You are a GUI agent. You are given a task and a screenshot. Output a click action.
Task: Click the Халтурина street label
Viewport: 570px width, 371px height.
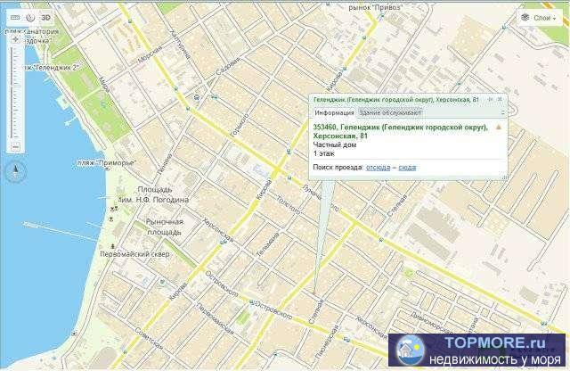[180, 45]
